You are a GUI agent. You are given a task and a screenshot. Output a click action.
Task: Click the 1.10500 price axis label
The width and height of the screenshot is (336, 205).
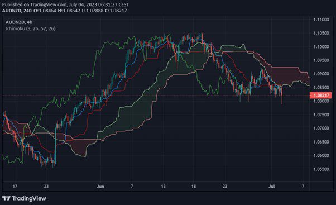point(321,33)
